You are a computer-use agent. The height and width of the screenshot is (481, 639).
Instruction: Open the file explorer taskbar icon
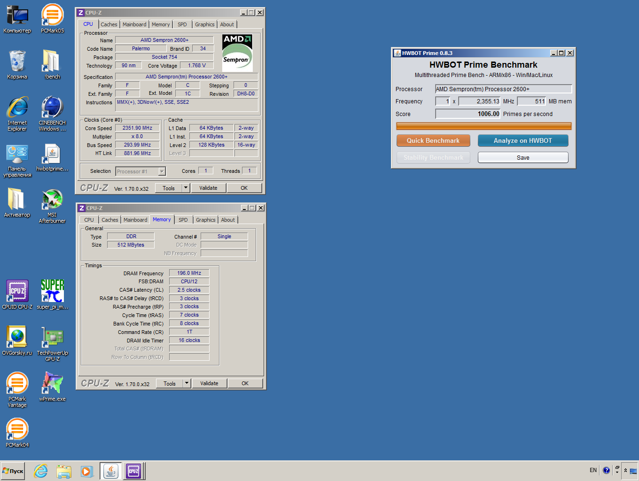click(63, 471)
